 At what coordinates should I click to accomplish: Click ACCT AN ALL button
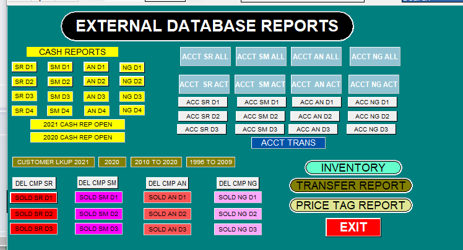(x=316, y=57)
